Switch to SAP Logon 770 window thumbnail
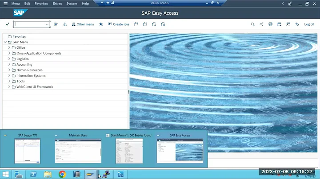 click(28, 151)
